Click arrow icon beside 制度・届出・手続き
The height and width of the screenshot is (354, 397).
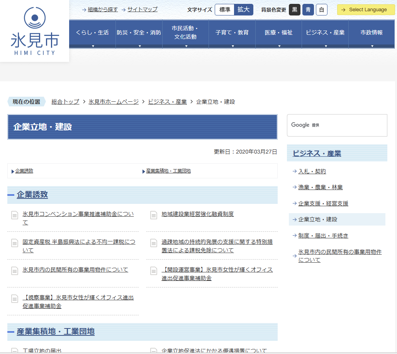[x=294, y=235]
